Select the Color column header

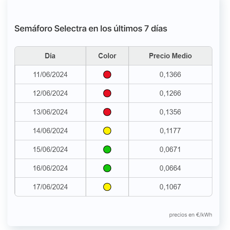pos(107,56)
